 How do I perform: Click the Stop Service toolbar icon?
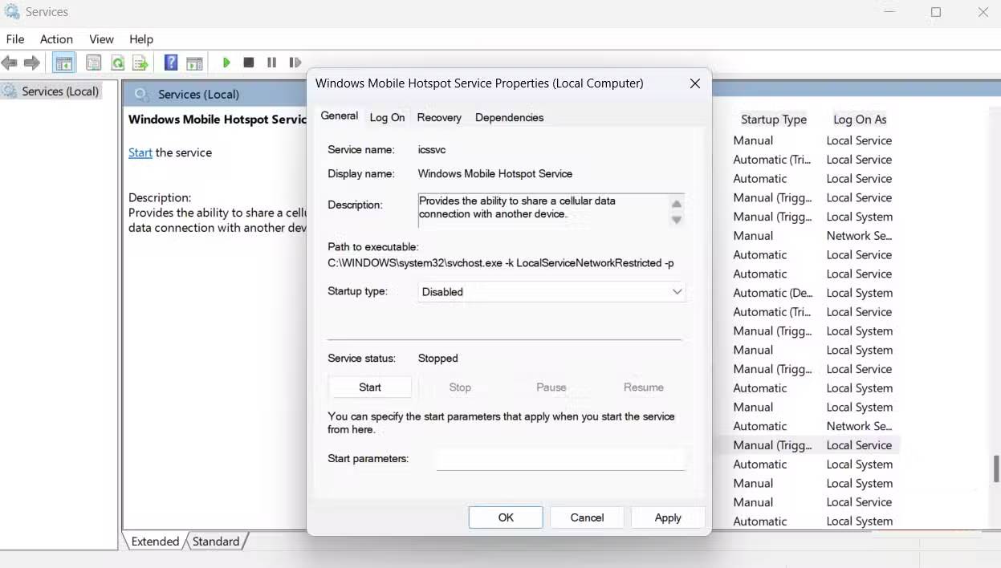248,62
